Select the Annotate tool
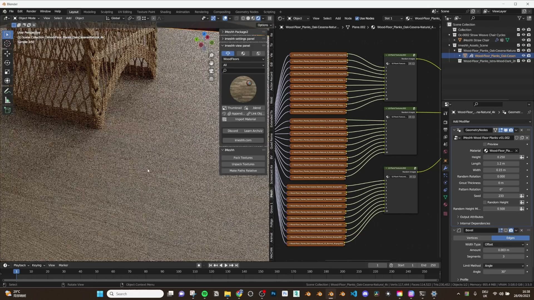Image resolution: width=534 pixels, height=300 pixels. [x=8, y=91]
